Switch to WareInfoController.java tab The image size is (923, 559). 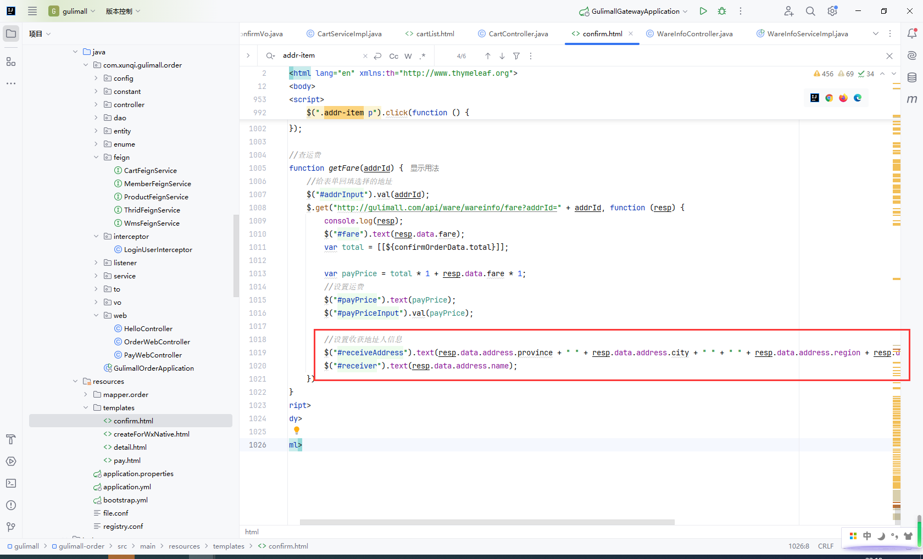(690, 33)
